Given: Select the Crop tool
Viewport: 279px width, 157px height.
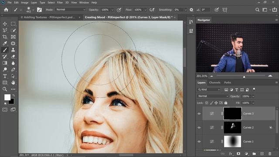Looking at the screenshot, I should [5, 37].
